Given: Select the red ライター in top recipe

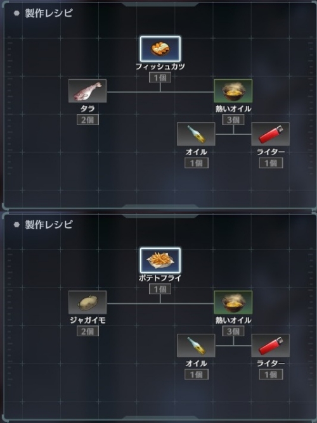Looking at the screenshot, I should 270,134.
